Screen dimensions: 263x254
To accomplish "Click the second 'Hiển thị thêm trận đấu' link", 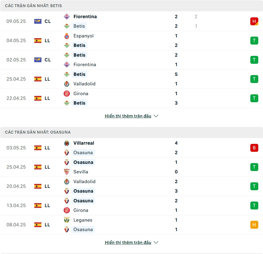I will point(128,242).
